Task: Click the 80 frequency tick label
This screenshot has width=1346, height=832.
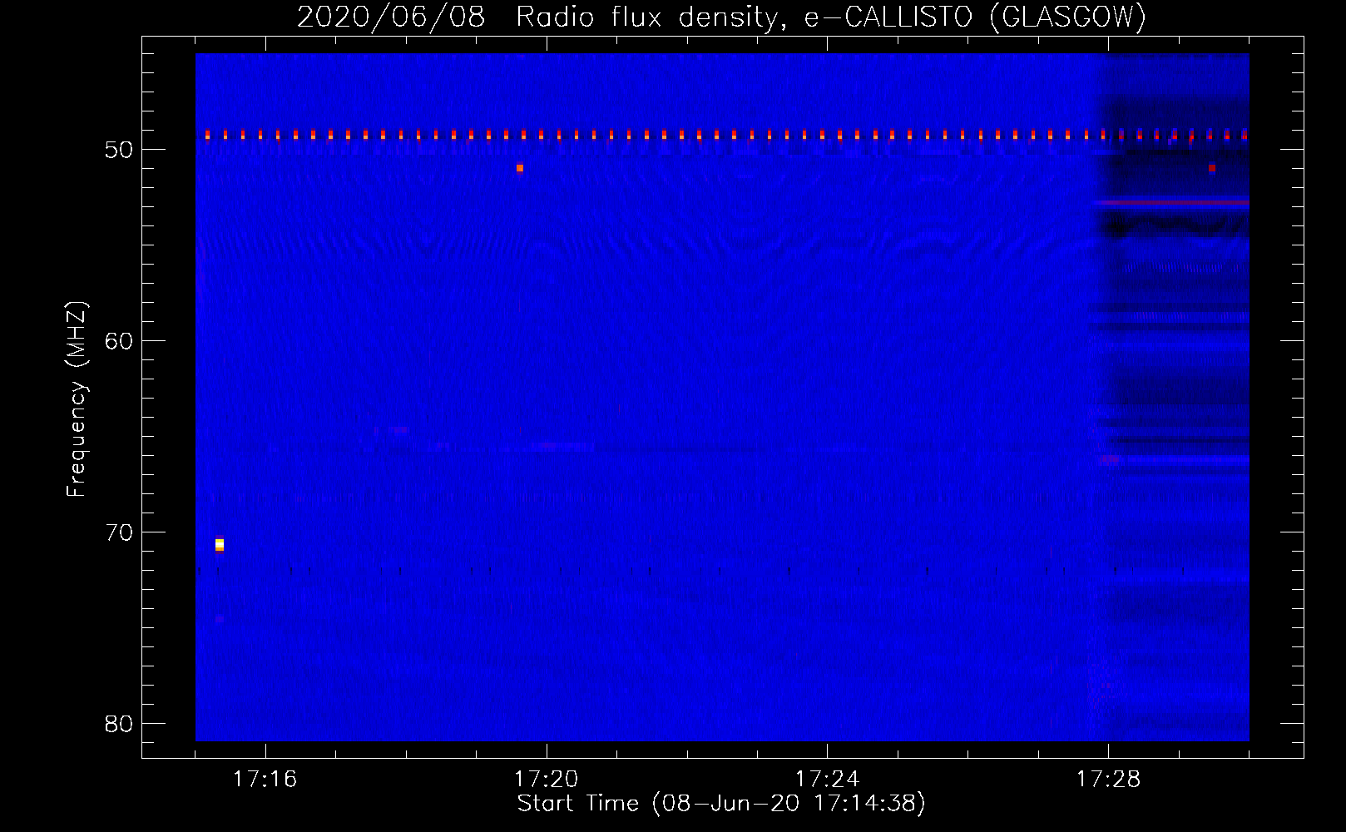Action: 119,724
